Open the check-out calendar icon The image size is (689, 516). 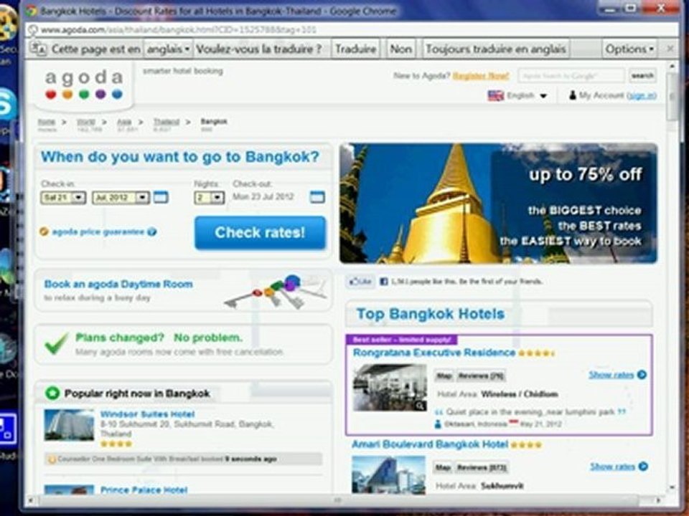[x=317, y=197]
